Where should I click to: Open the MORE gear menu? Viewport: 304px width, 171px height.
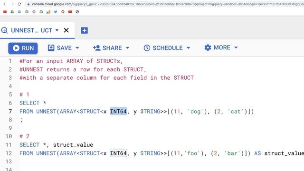click(218, 47)
